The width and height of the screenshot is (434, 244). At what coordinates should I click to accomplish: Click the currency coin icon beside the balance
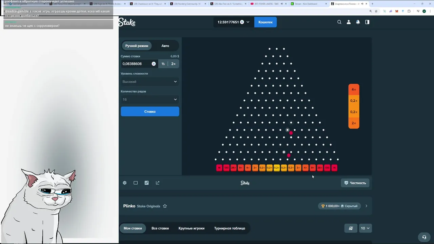tap(242, 22)
